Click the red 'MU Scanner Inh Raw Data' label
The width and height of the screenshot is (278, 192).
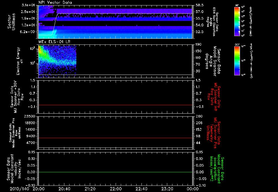pyautogui.click(x=214, y=97)
